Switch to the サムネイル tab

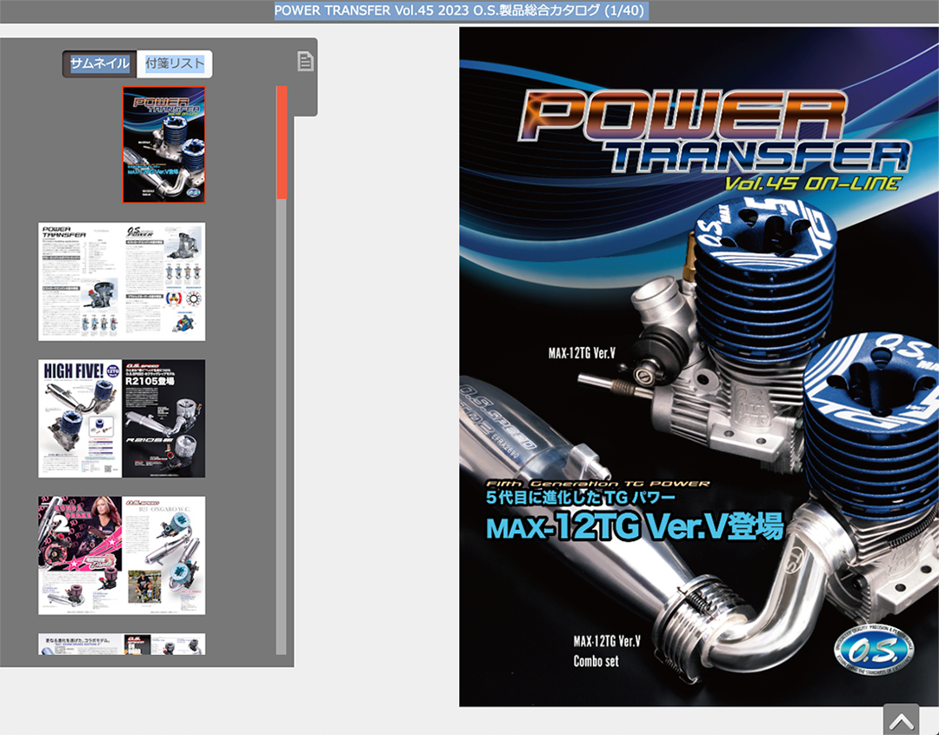click(99, 63)
